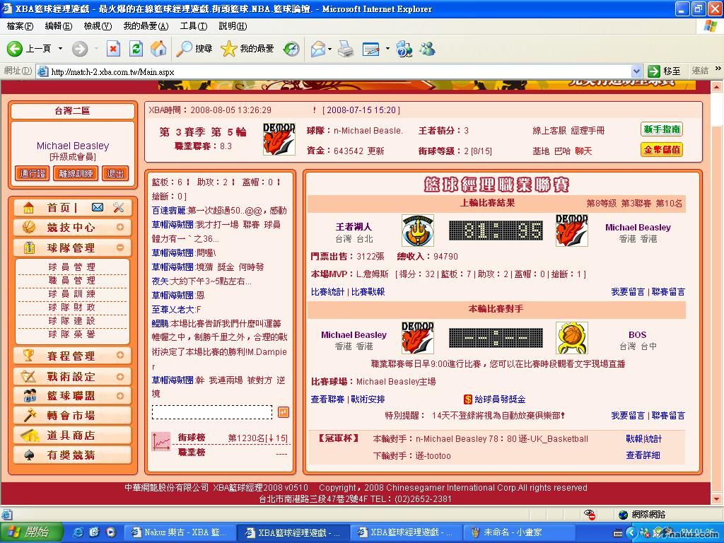Click the 更新 funds refresh link
The height and width of the screenshot is (543, 724).
click(x=376, y=151)
